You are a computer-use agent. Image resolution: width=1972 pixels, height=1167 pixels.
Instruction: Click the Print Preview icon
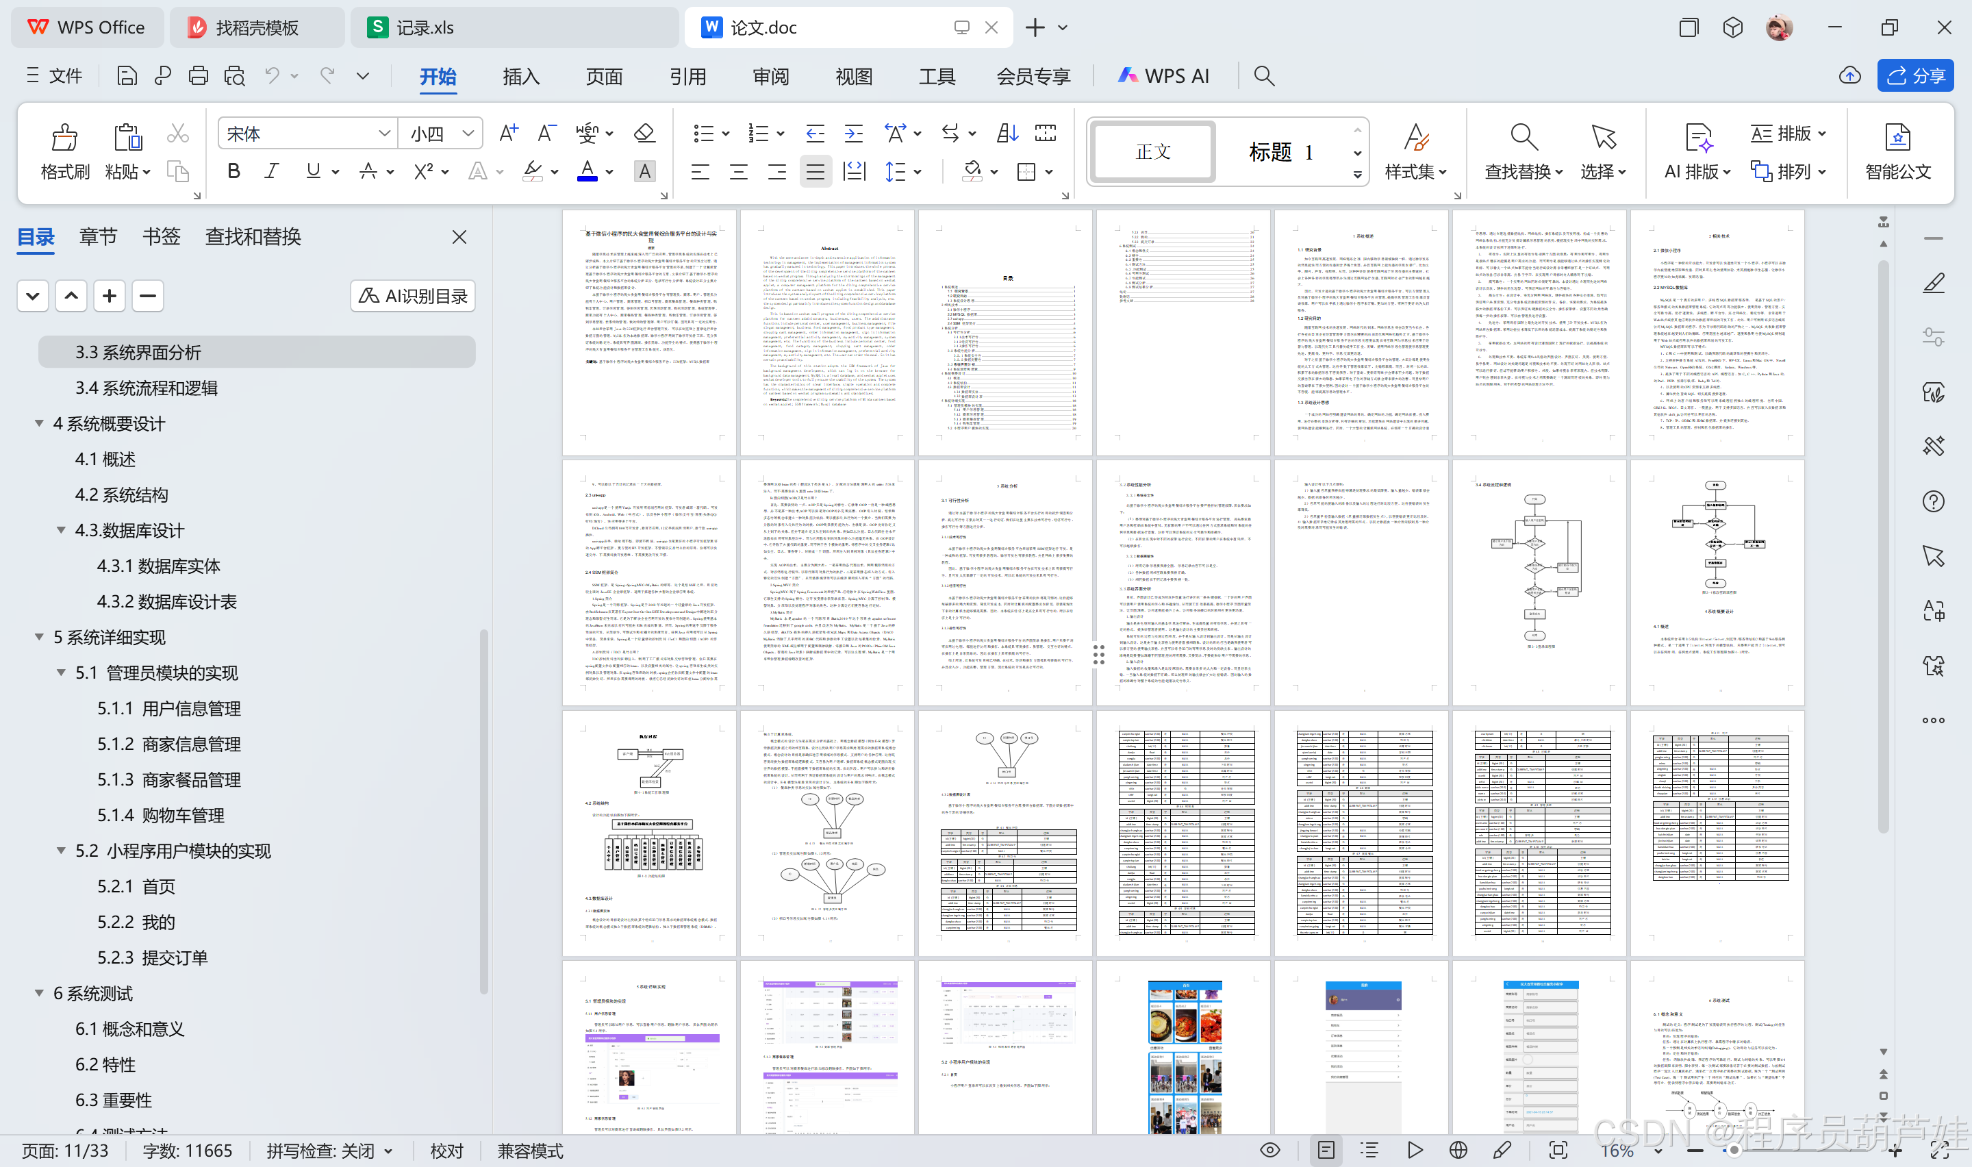[234, 75]
